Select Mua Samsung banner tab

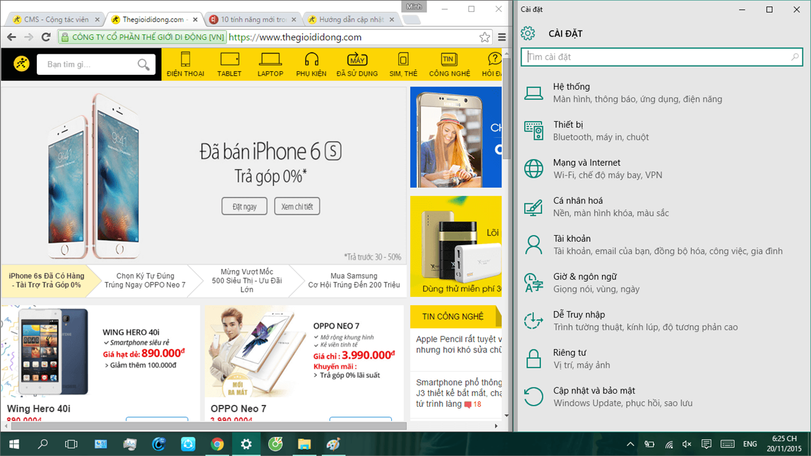click(354, 281)
